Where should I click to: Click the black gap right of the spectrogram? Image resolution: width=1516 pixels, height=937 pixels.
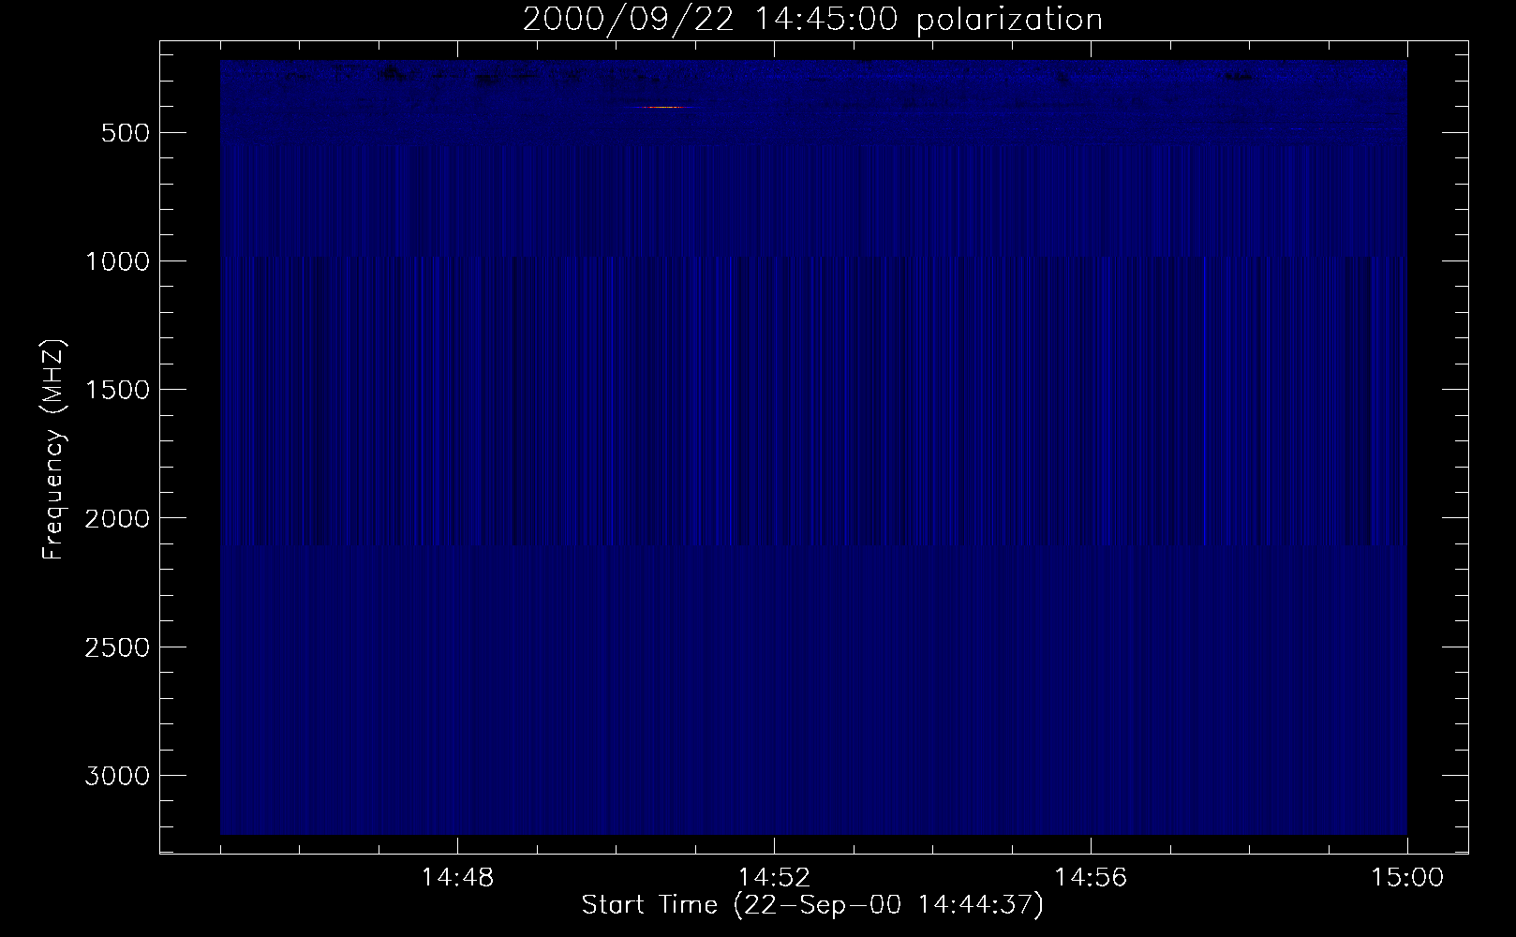click(x=1437, y=450)
